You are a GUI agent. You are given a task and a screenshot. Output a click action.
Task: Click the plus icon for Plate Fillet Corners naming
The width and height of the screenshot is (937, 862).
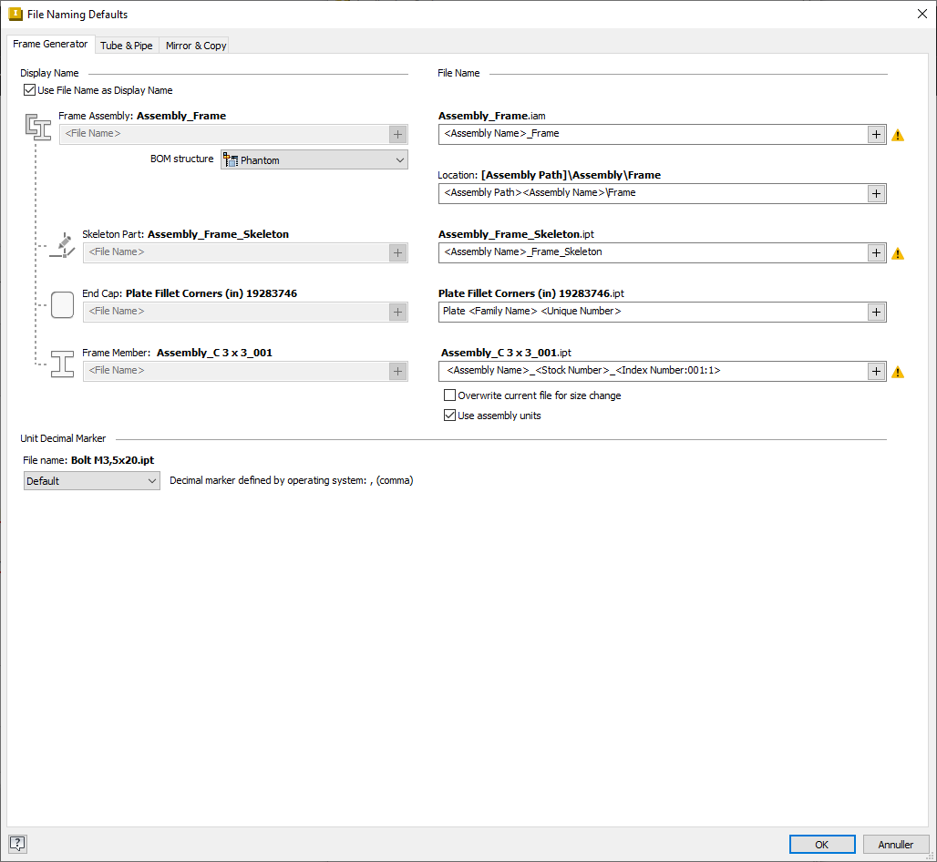pyautogui.click(x=876, y=312)
